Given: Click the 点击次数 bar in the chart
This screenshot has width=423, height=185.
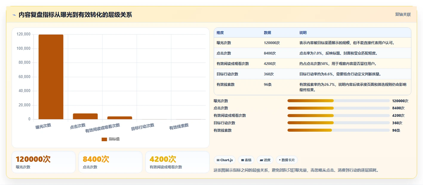Looking at the screenshot, I should coord(85,116).
